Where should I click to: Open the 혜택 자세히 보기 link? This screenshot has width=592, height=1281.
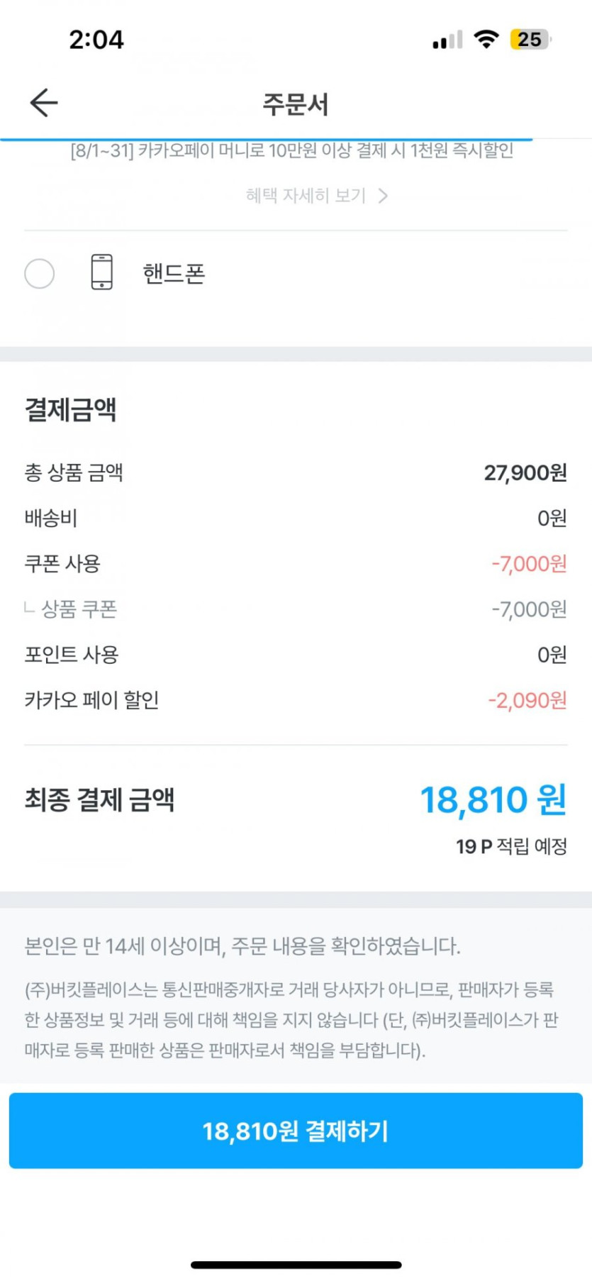pos(306,196)
